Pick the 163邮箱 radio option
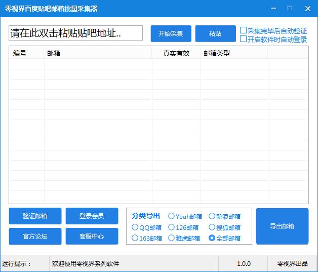This screenshot has width=318, height=272. point(135,238)
